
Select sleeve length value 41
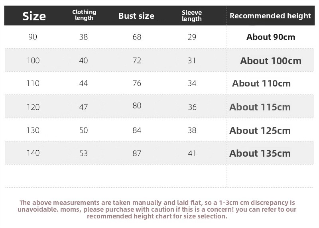tap(192, 153)
